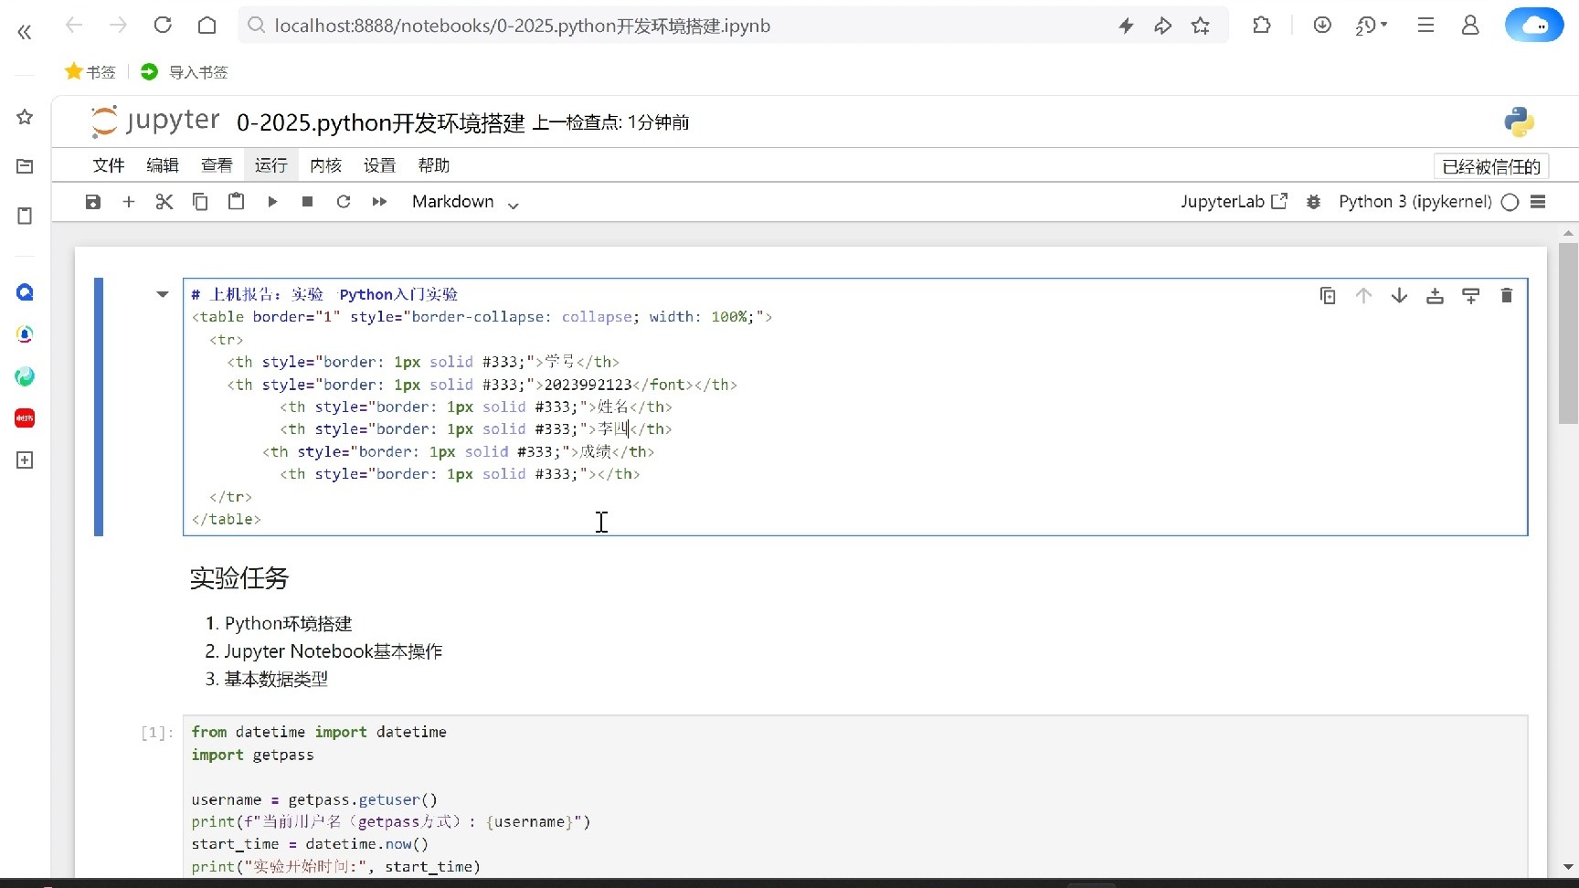Copy the selected cell from the notebook toolbar

200,202
